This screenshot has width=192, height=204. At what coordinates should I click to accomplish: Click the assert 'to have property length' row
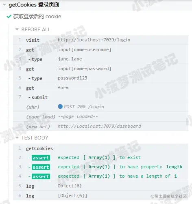pos(100,167)
